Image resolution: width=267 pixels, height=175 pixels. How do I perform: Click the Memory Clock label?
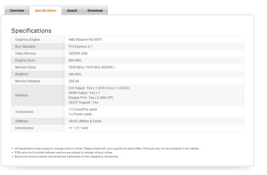26,67
